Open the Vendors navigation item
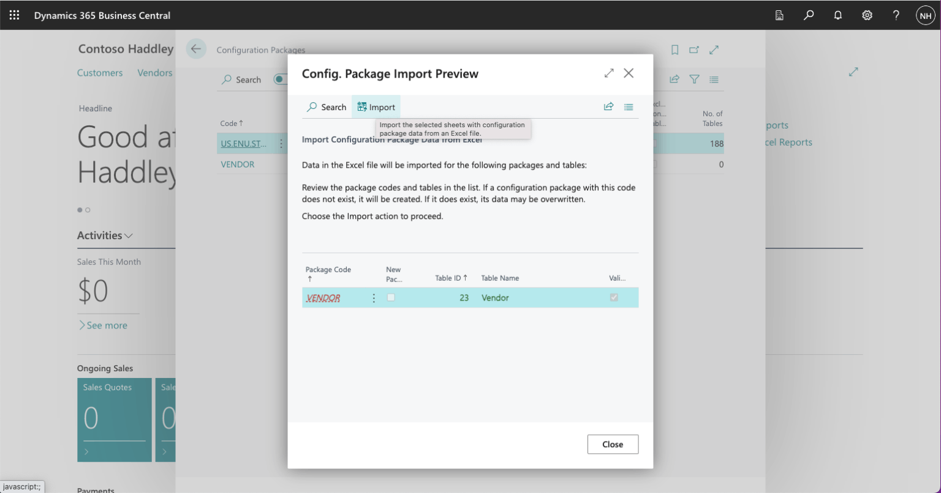 pos(155,73)
